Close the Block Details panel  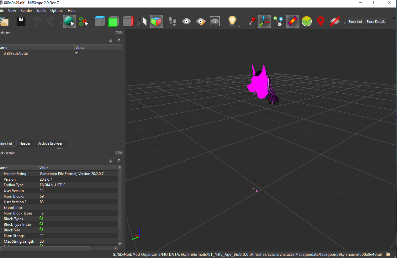121,153
